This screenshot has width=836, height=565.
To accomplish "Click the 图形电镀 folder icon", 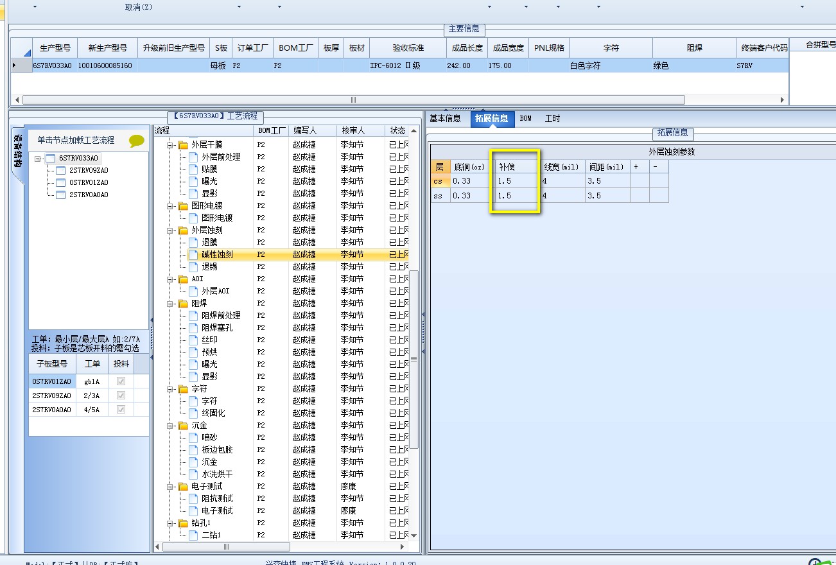I will 183,205.
